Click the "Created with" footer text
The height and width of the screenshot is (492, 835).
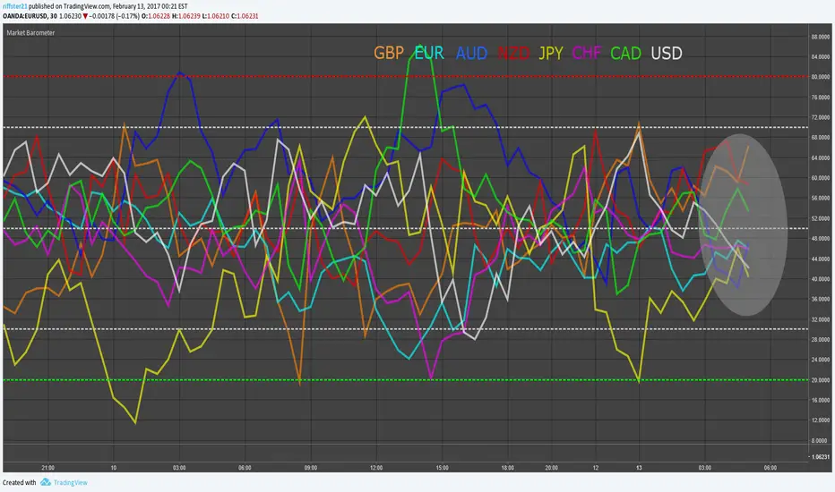[19, 482]
